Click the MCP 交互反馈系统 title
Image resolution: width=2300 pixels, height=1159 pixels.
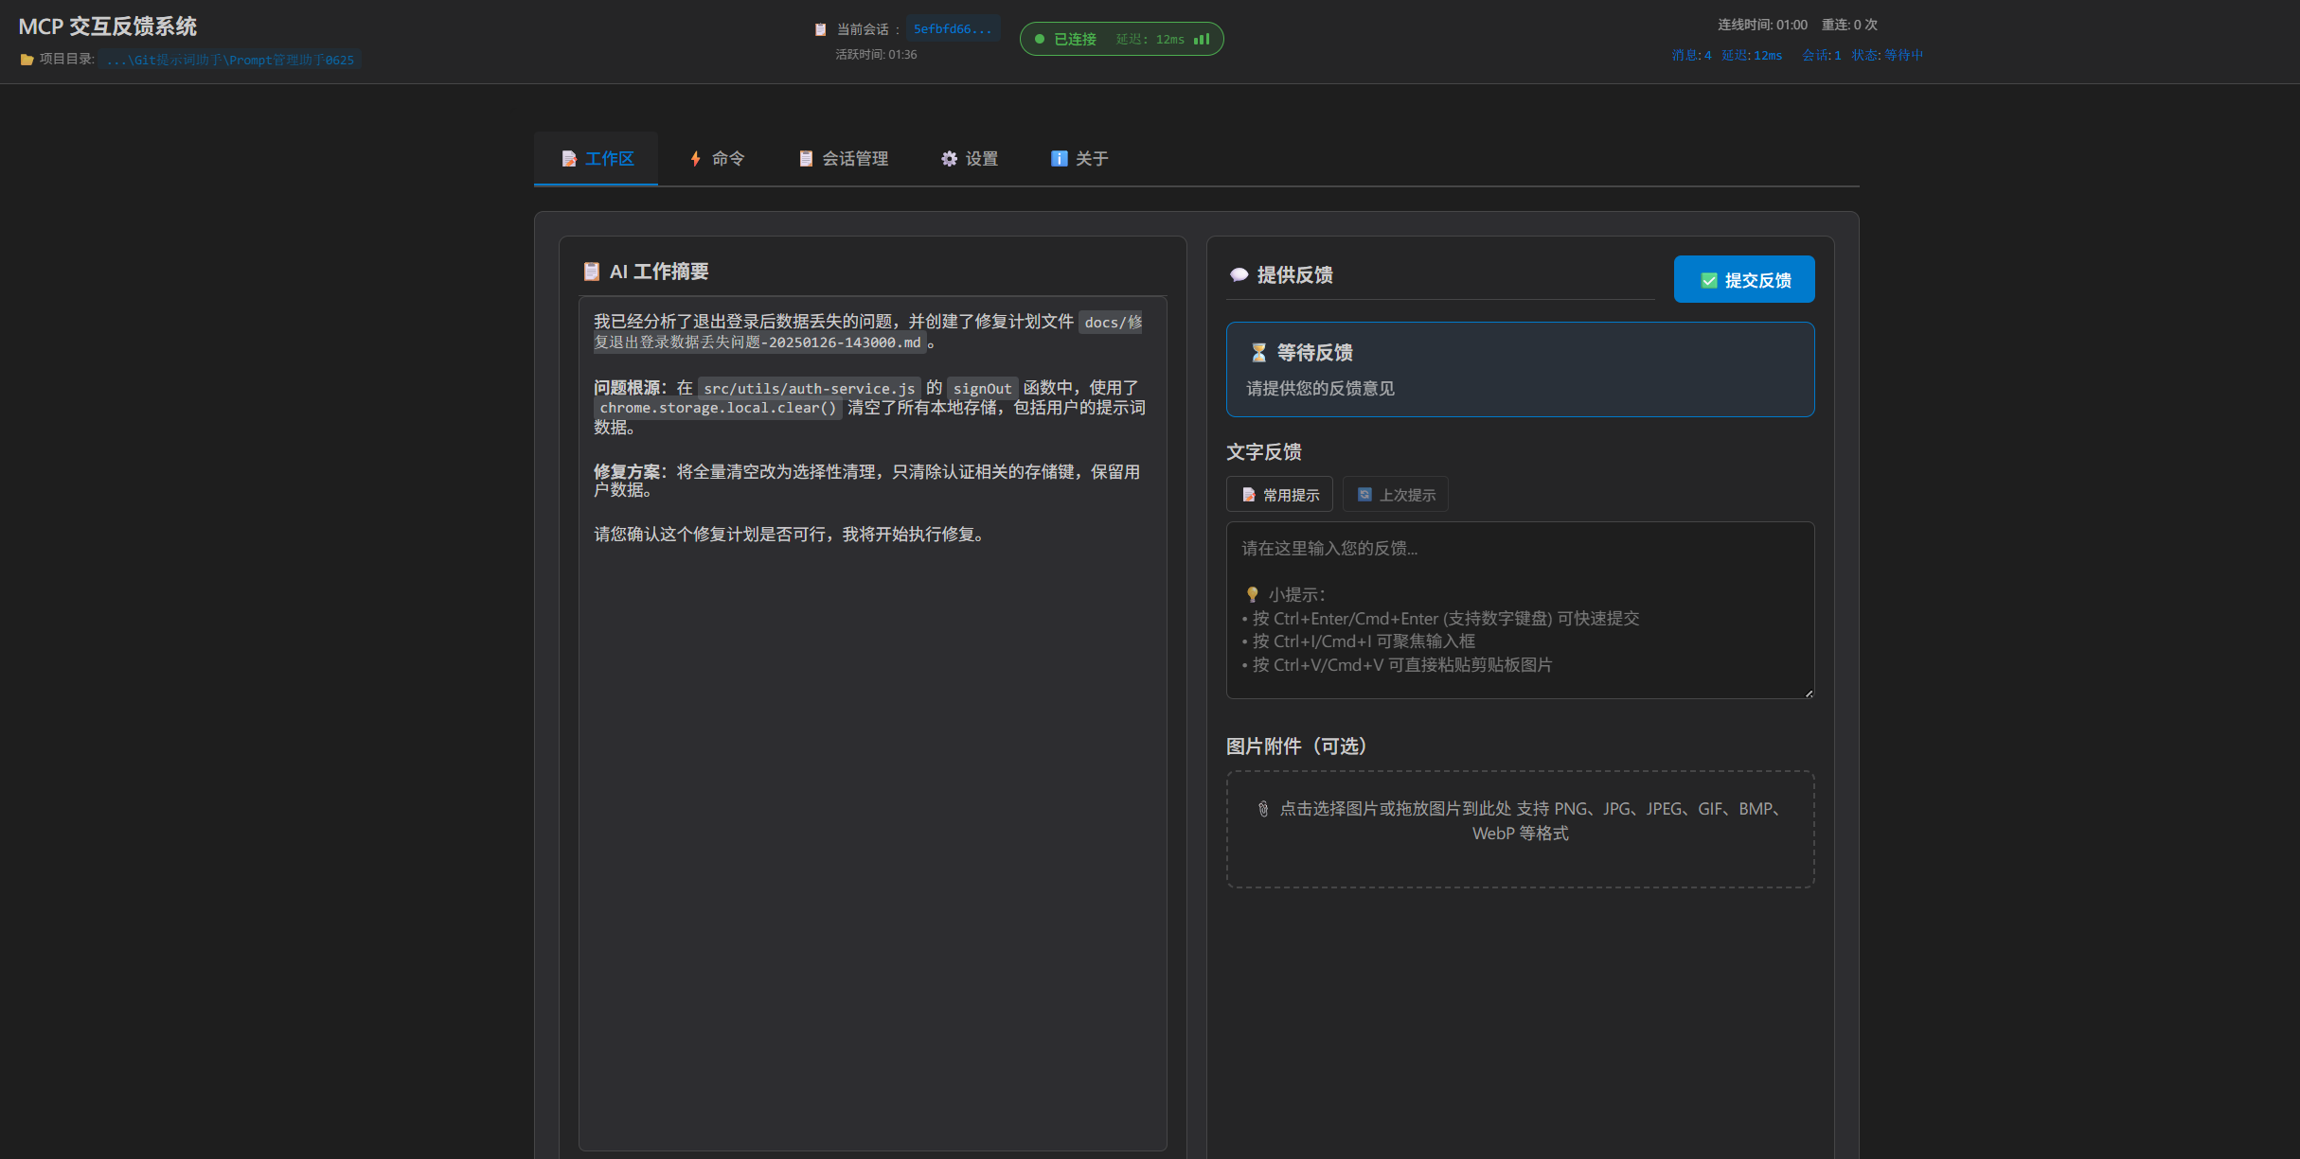coord(108,26)
